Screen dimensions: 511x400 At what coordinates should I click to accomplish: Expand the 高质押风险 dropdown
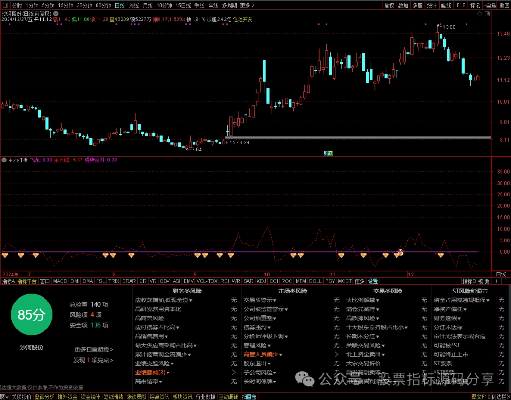point(362,318)
